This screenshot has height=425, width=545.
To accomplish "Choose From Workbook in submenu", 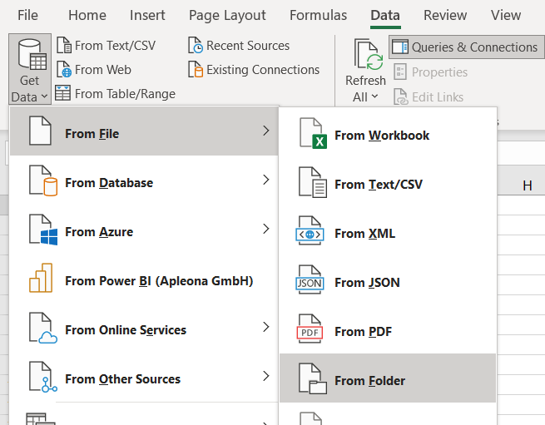I will click(388, 133).
